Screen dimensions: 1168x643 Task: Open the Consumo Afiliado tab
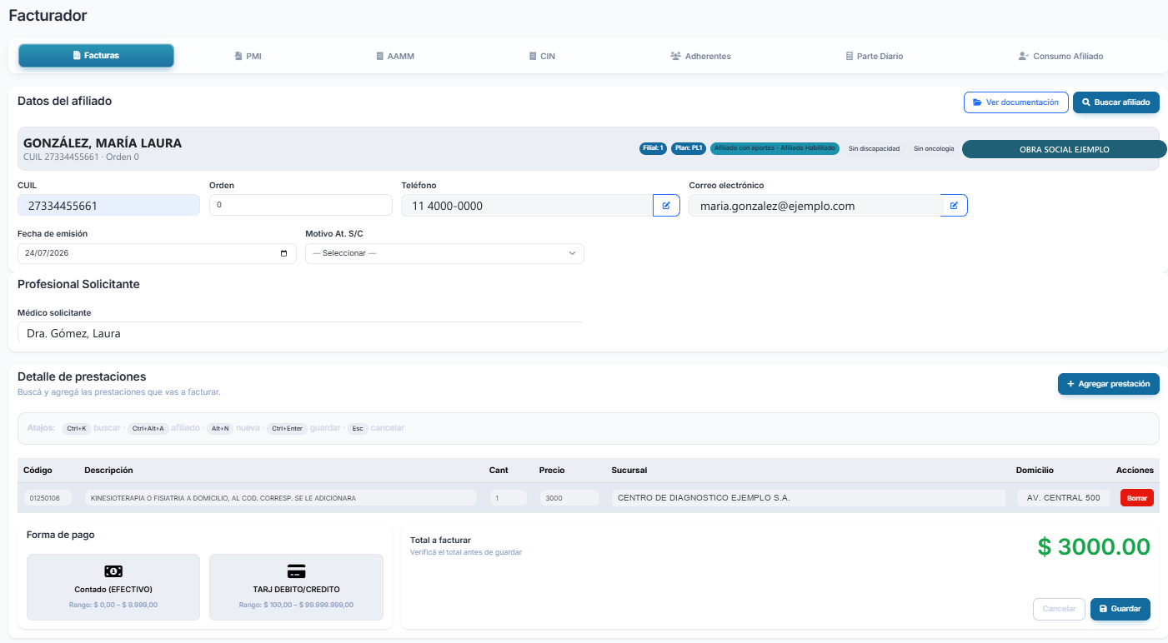pyautogui.click(x=1061, y=57)
